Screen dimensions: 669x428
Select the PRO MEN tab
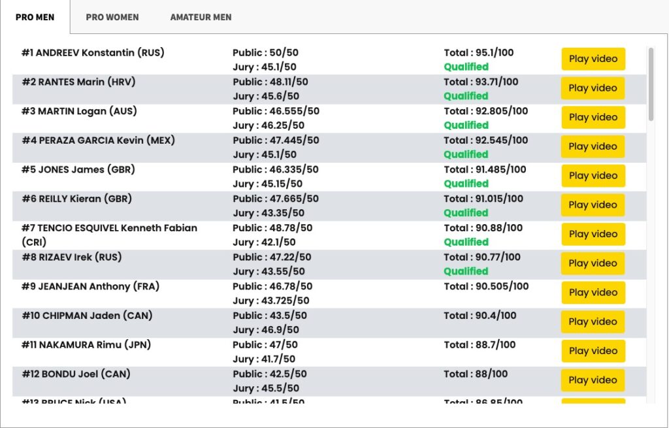[x=35, y=17]
